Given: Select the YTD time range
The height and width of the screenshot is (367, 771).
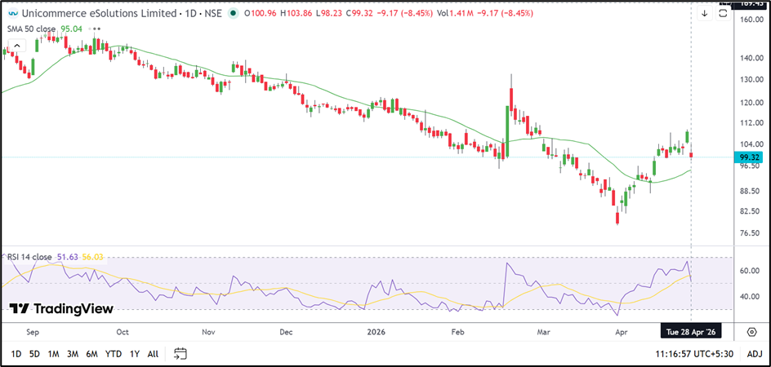Looking at the screenshot, I should 113,353.
